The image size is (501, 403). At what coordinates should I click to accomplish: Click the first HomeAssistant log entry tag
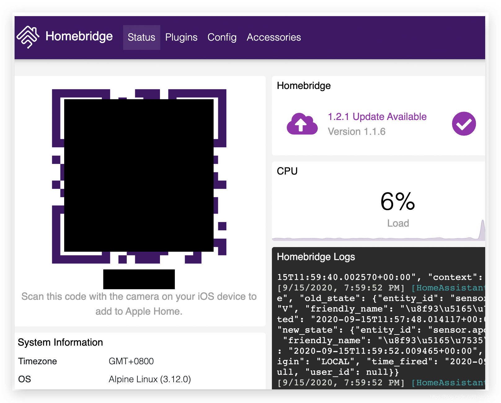(x=448, y=288)
